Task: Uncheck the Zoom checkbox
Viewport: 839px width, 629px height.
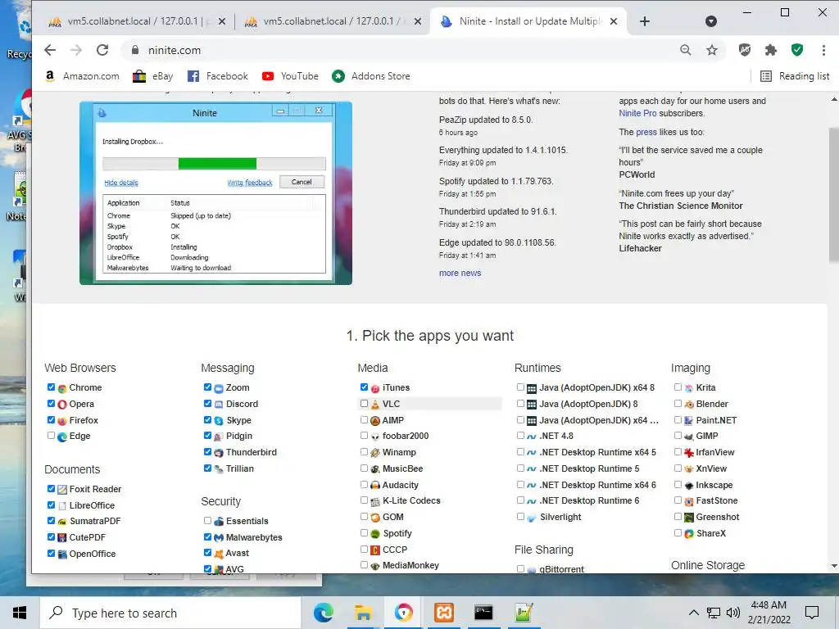Action: [207, 387]
